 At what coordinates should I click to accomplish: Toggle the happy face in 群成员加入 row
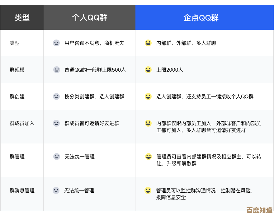[x=148, y=123]
